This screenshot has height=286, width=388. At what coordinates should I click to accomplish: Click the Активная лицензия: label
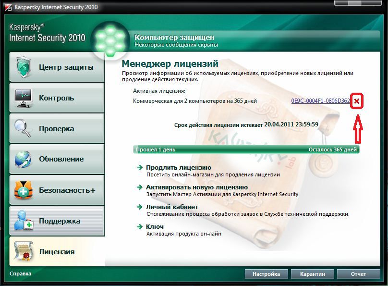pos(159,91)
